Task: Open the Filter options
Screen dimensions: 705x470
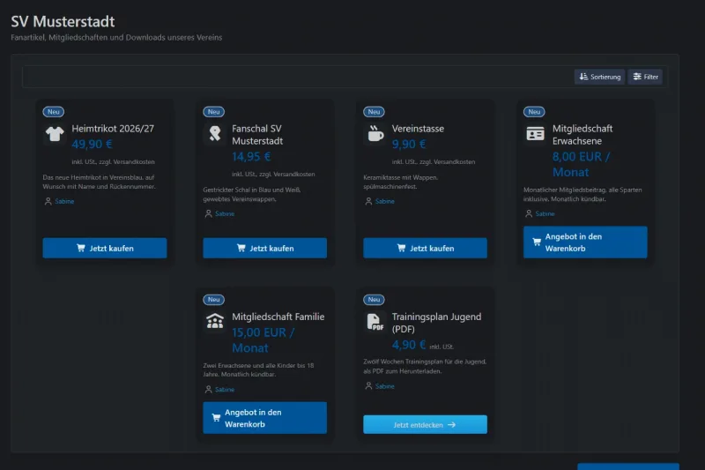Action: [x=645, y=77]
